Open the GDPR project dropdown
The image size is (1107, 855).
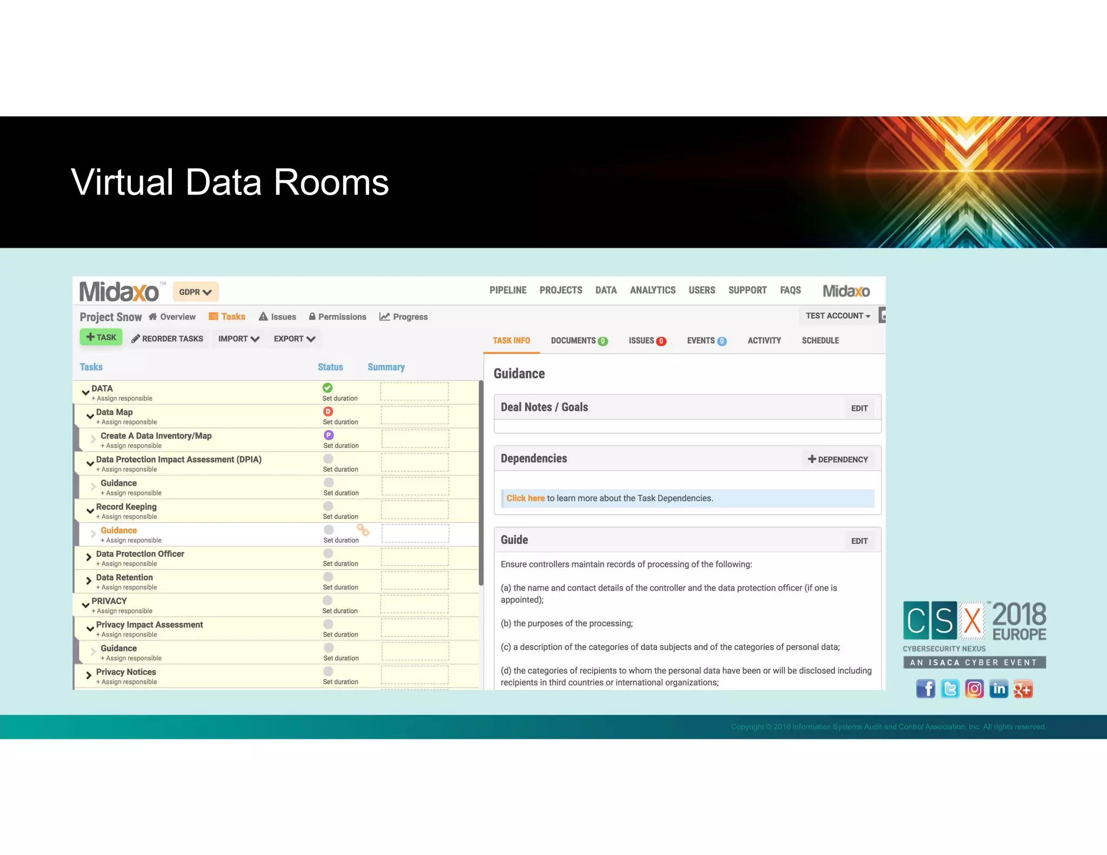[195, 292]
